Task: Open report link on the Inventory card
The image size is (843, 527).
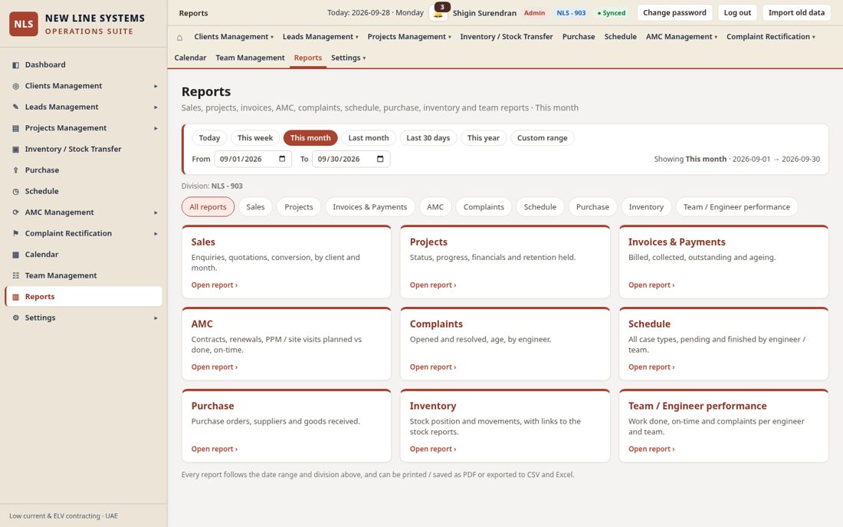Action: 433,449
